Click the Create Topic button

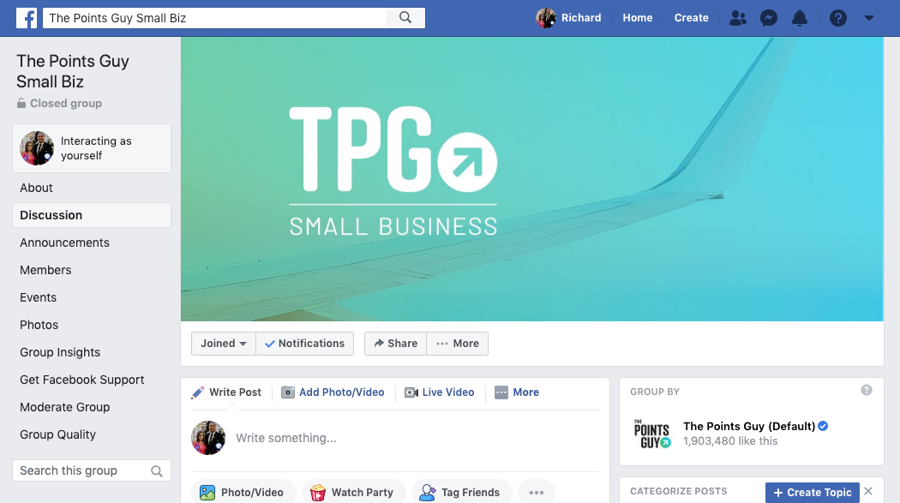pos(813,493)
